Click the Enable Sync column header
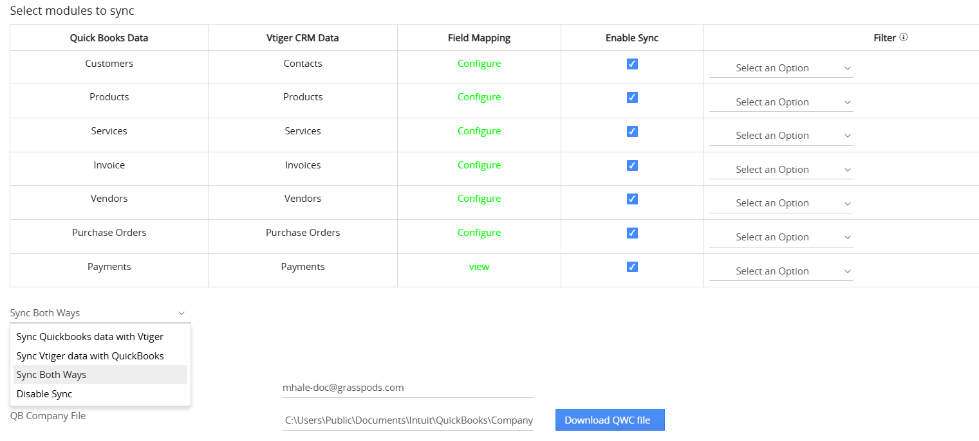979x441 pixels. point(632,38)
